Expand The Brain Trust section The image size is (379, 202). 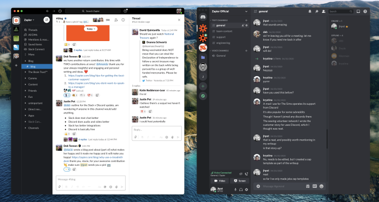pos(25,72)
